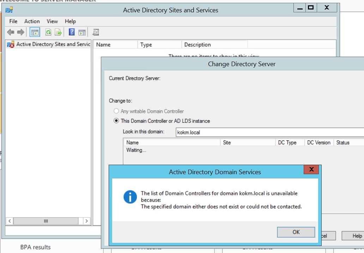Click the Status column header
The image size is (364, 253).
(349, 143)
